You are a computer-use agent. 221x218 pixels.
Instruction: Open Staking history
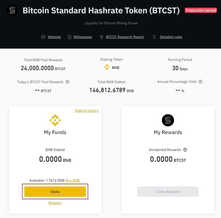pyautogui.click(x=87, y=110)
